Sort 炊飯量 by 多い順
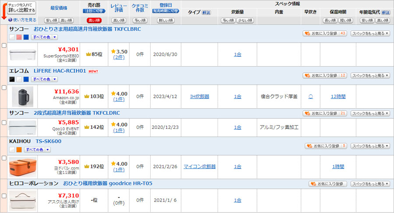Screen dimensions: 394x213 (228, 20)
